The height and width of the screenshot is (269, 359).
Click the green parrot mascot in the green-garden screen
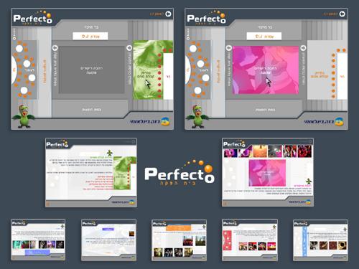[x=24, y=116]
